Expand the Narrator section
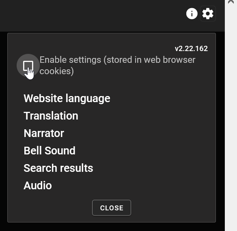This screenshot has height=231, width=237. [x=44, y=133]
